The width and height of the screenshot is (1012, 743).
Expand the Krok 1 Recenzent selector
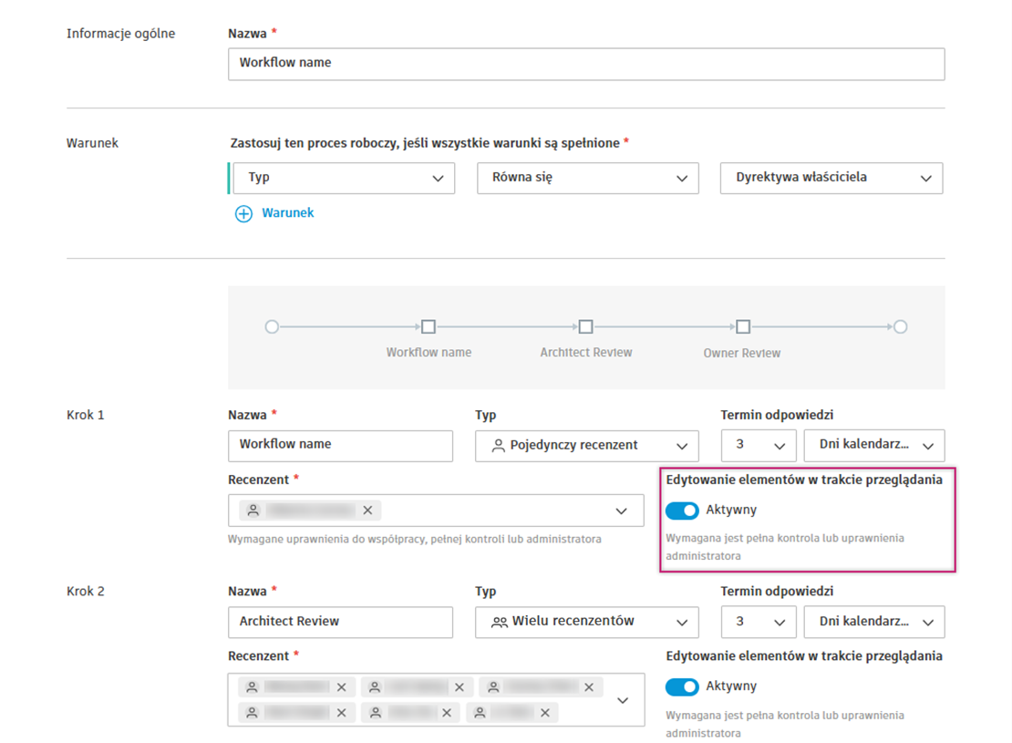621,511
